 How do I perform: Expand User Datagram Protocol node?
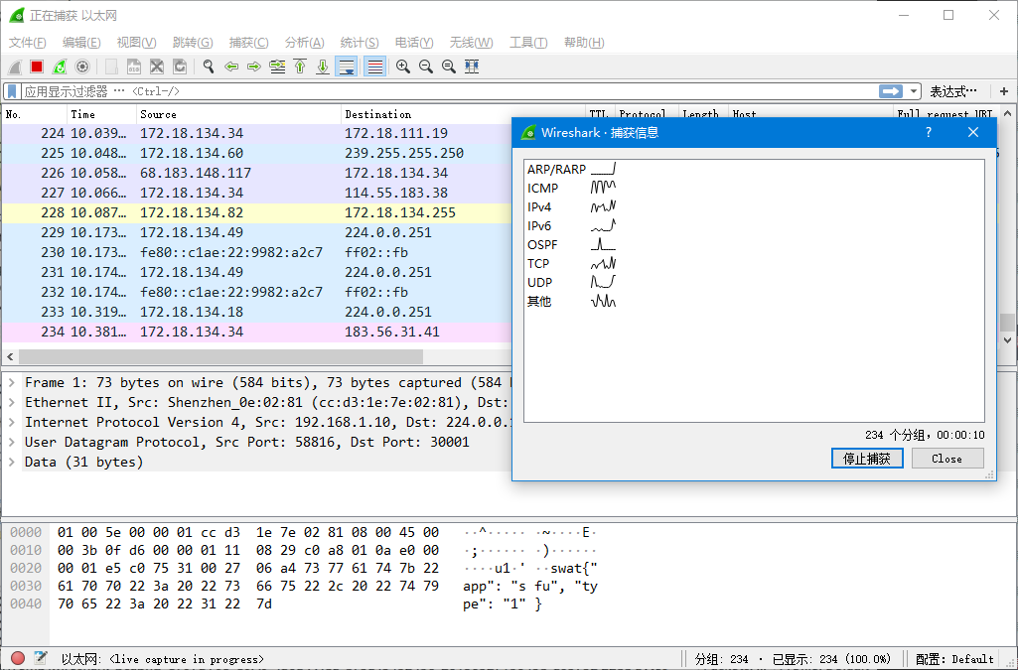(12, 443)
